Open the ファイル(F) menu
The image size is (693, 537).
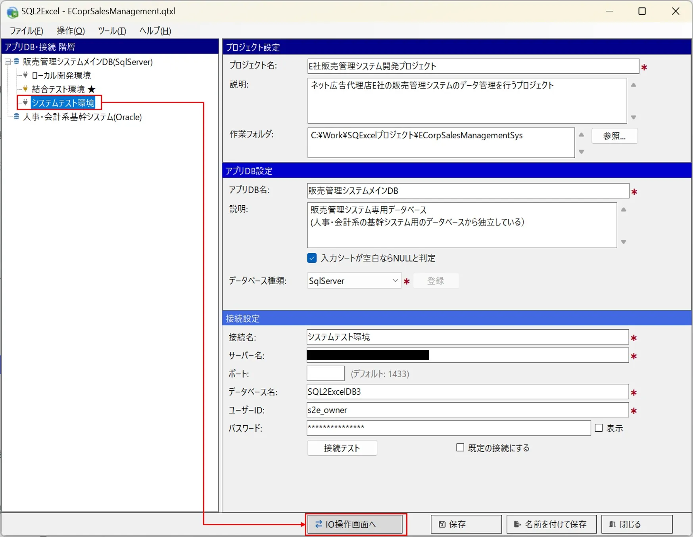pos(26,31)
